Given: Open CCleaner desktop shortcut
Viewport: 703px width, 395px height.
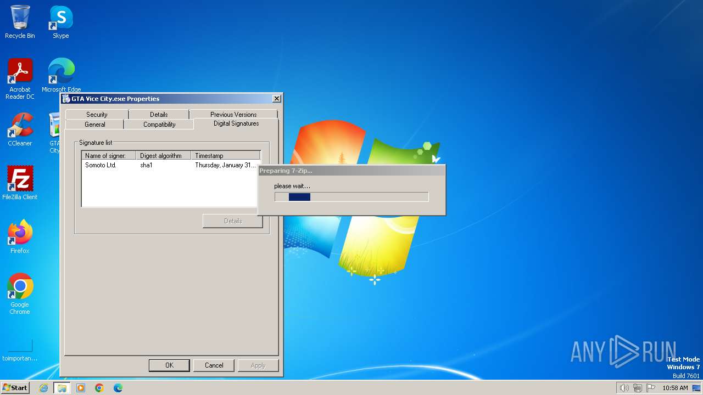Looking at the screenshot, I should (20, 129).
